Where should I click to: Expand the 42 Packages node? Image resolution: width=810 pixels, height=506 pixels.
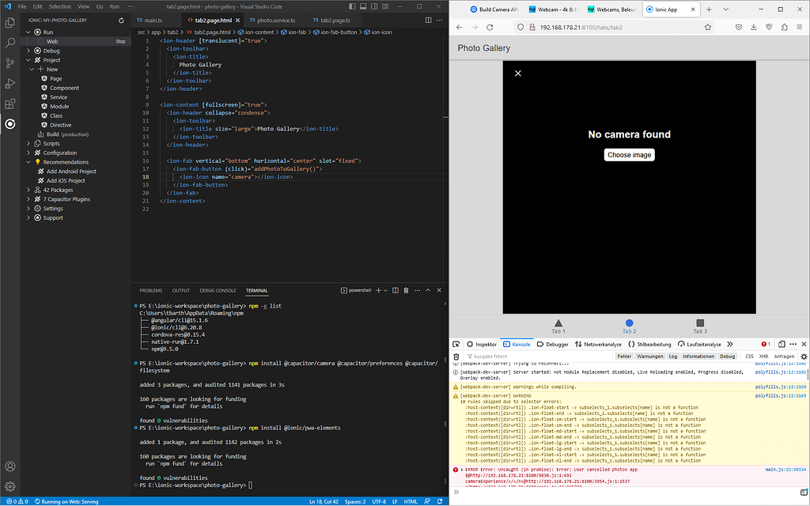coord(28,190)
